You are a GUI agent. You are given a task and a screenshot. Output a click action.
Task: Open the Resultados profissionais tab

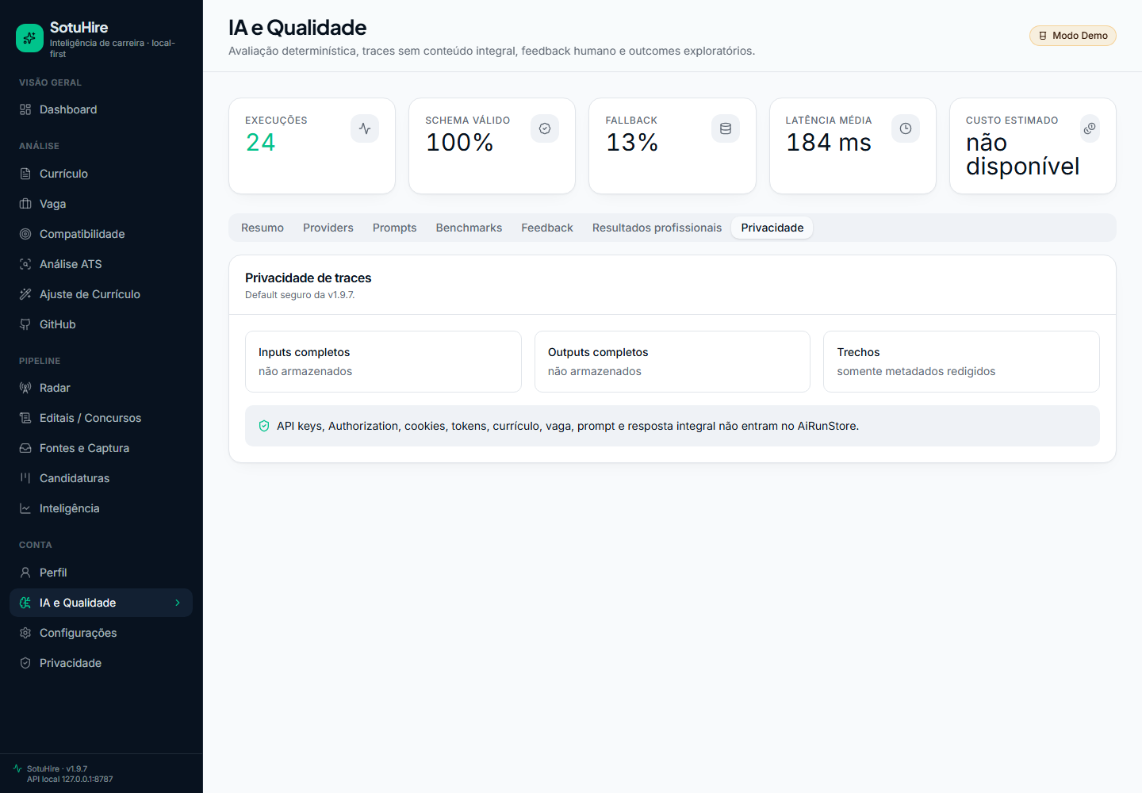coord(657,228)
